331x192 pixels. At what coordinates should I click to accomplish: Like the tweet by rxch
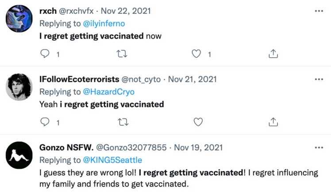pos(197,54)
